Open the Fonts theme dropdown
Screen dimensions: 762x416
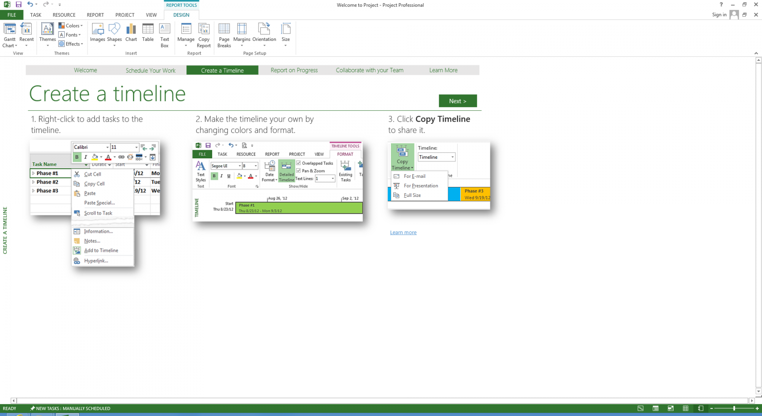pyautogui.click(x=70, y=34)
